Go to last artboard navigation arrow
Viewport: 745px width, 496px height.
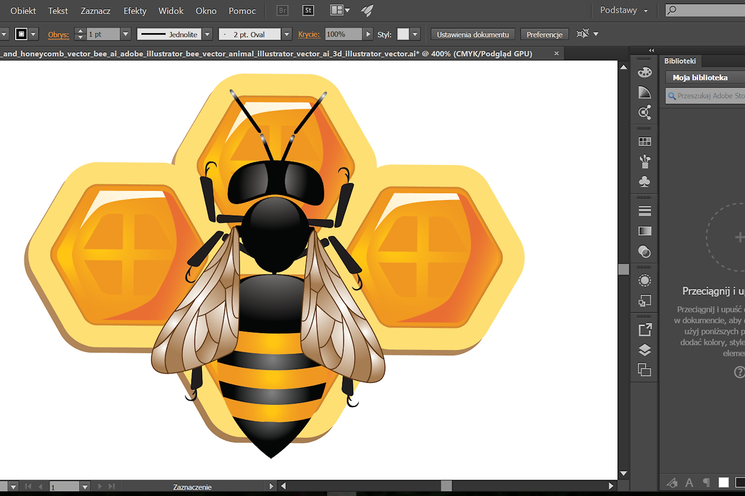[112, 486]
